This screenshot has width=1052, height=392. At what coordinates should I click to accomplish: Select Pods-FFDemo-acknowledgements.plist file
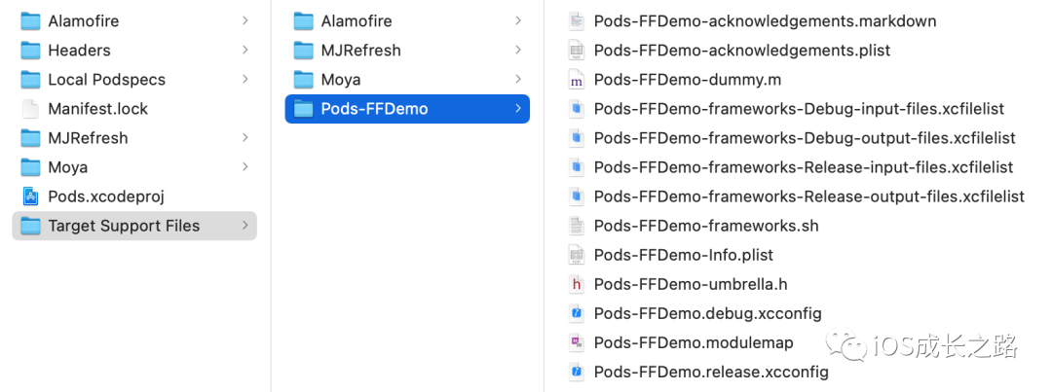730,51
